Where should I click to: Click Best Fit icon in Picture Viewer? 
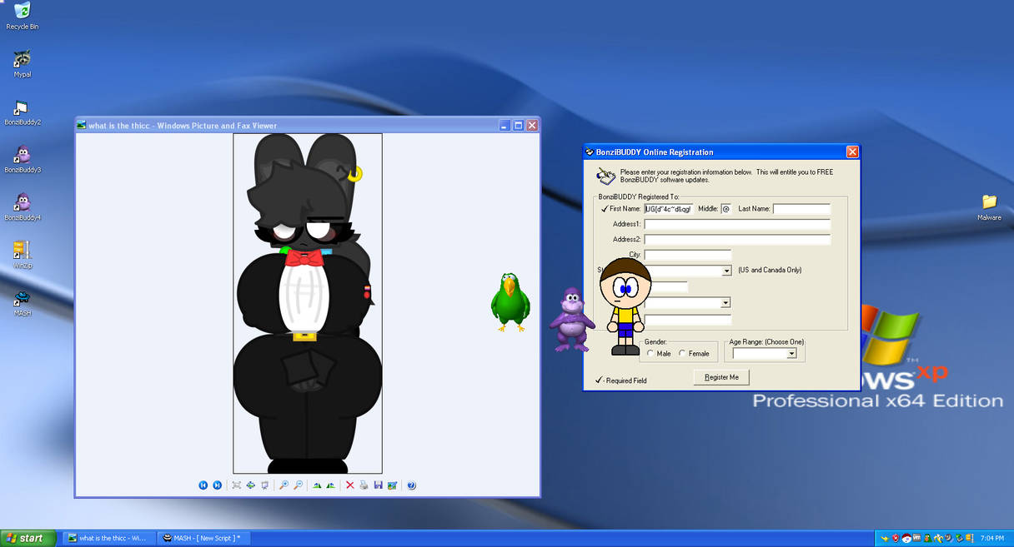point(237,485)
